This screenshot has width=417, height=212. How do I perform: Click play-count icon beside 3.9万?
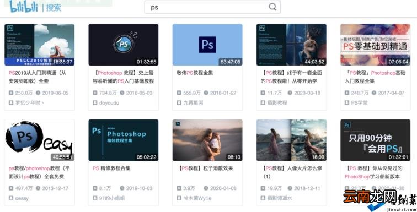tap(179, 188)
